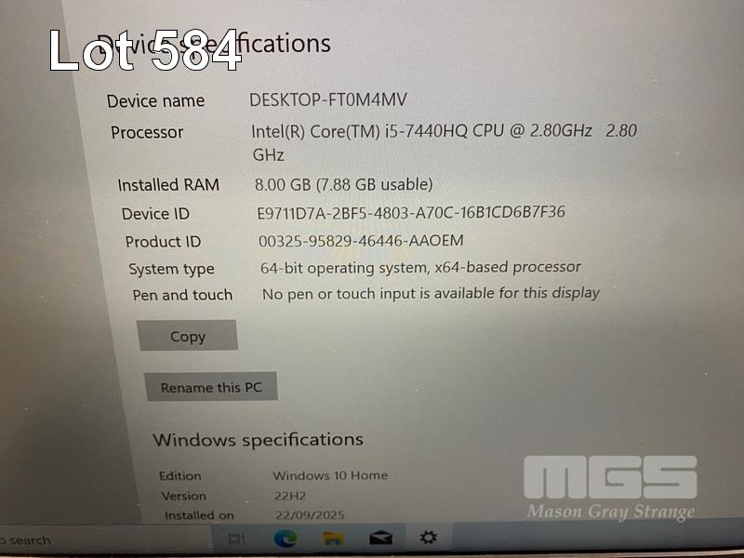This screenshot has width=744, height=558.
Task: Click the Product ID value 00325-95829-46446-AAOEM
Action: tap(361, 241)
